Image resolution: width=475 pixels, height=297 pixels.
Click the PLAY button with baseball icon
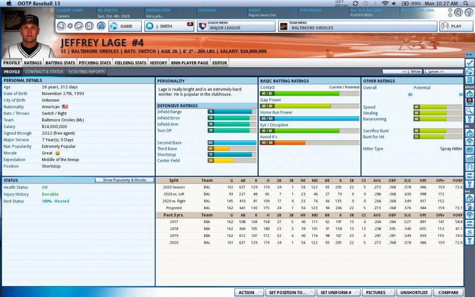(456, 26)
